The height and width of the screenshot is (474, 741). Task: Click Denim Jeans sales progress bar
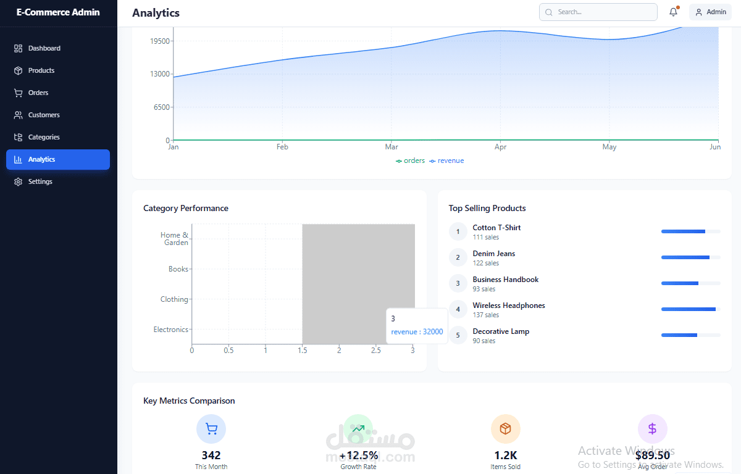[x=691, y=257]
